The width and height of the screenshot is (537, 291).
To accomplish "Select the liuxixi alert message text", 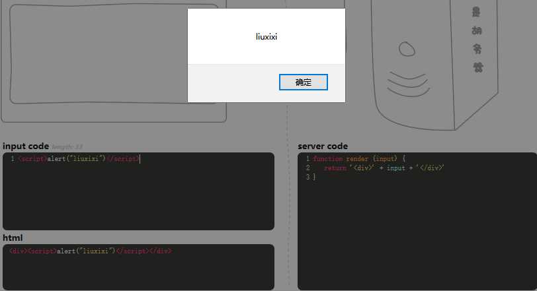I will tap(267, 37).
